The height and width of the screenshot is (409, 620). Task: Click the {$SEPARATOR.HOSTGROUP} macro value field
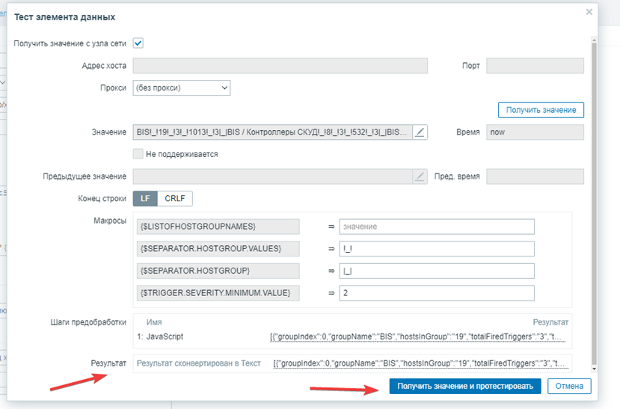click(436, 270)
